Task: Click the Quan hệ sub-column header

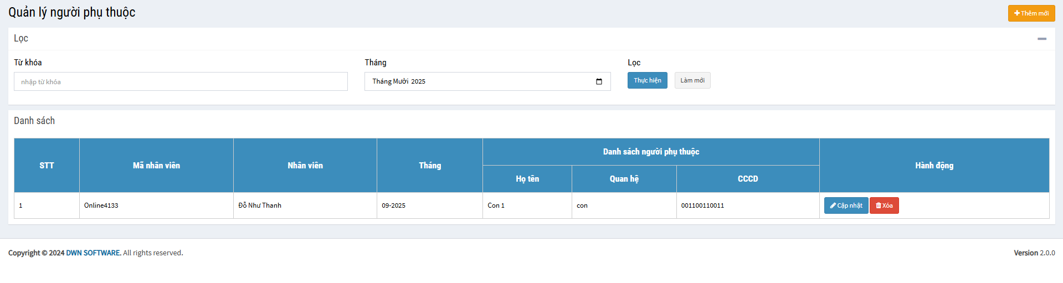Action: click(x=624, y=179)
